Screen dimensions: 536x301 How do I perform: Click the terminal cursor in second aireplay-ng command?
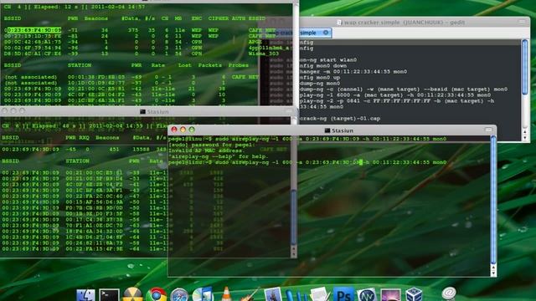pos(360,162)
